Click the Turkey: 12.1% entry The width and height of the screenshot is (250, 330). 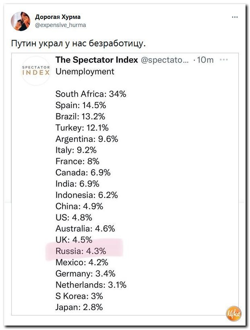point(82,128)
